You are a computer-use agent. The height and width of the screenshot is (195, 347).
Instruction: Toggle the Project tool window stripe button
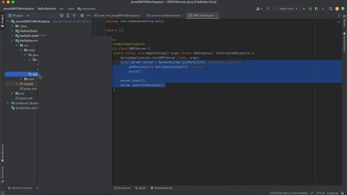2,21
